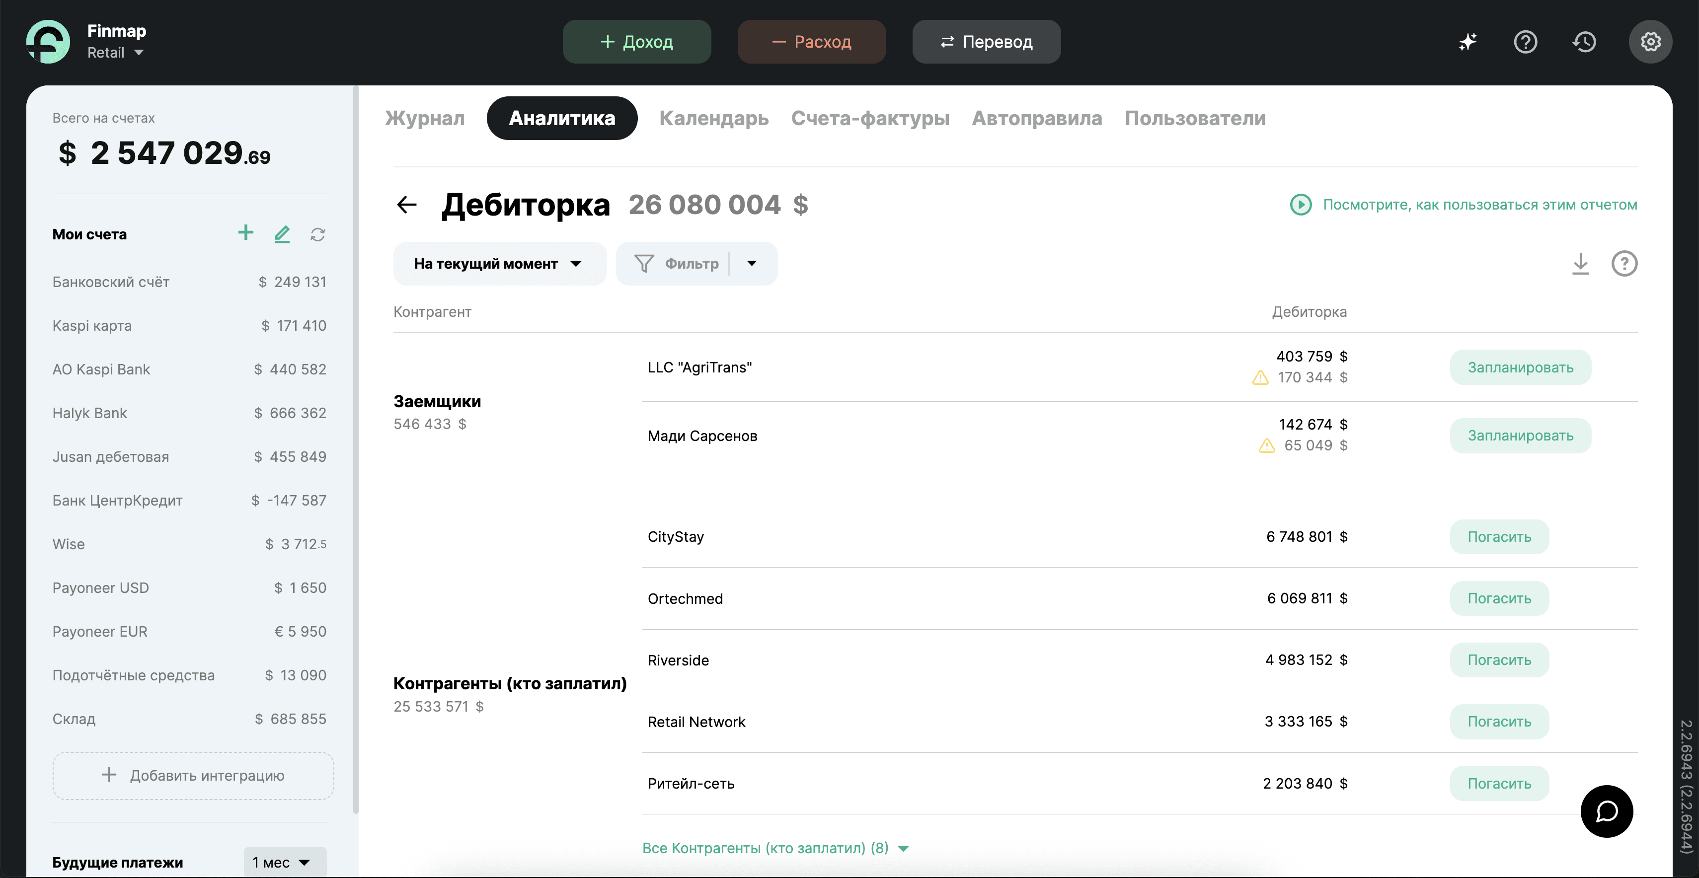Select the AO Kaspi Bank account
1699x878 pixels.
point(189,370)
